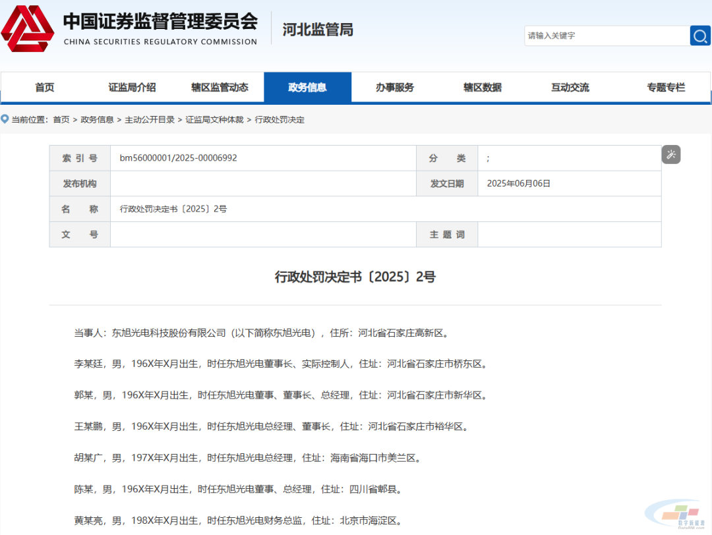
Task: Open the 专题专栏 navigation tab
Action: pyautogui.click(x=666, y=88)
